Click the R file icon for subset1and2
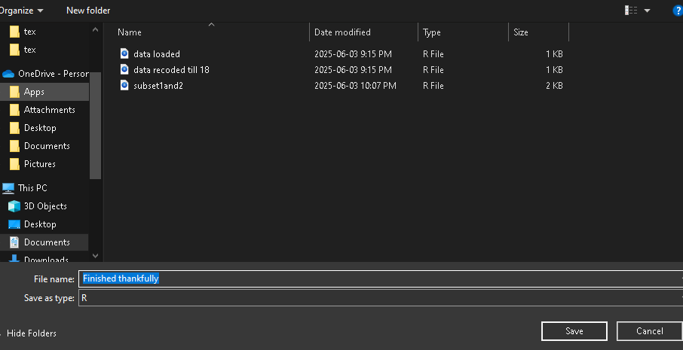 (124, 85)
